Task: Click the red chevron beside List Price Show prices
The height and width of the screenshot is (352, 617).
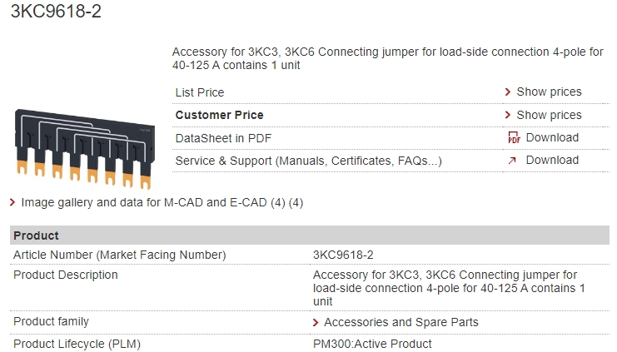Action: pos(508,92)
